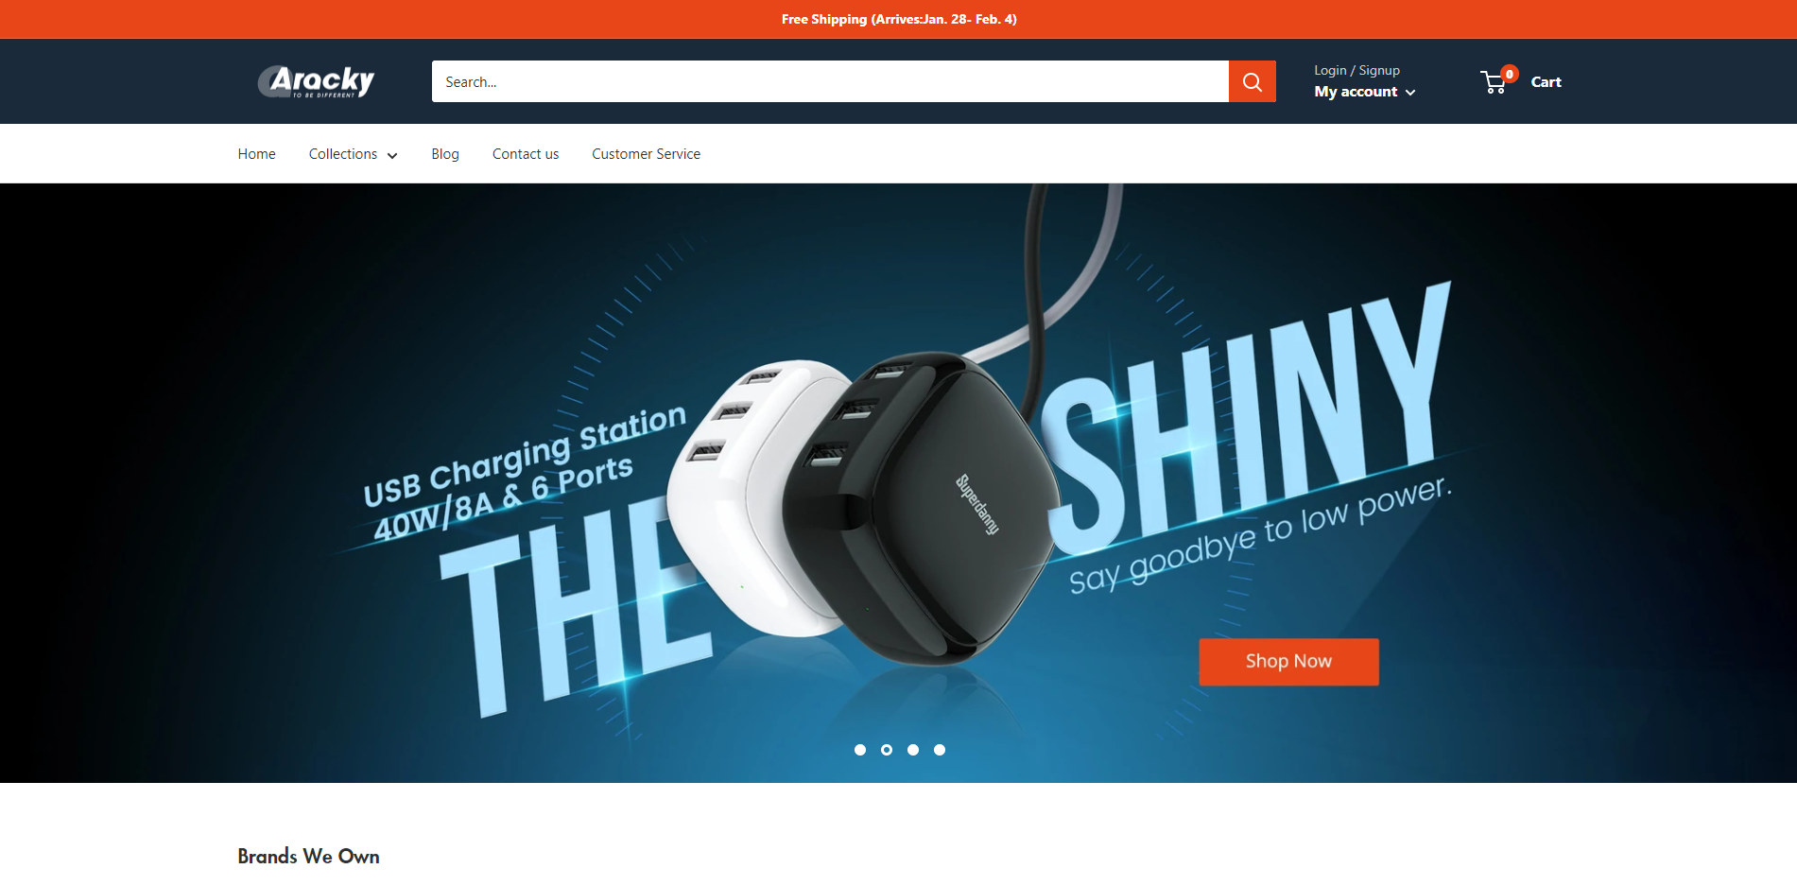Expand the Collections dropdown chevron
This screenshot has height=886, width=1797.
click(x=392, y=155)
